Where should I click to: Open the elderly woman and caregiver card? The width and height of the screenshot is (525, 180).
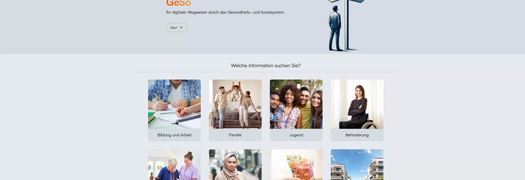[x=174, y=165]
